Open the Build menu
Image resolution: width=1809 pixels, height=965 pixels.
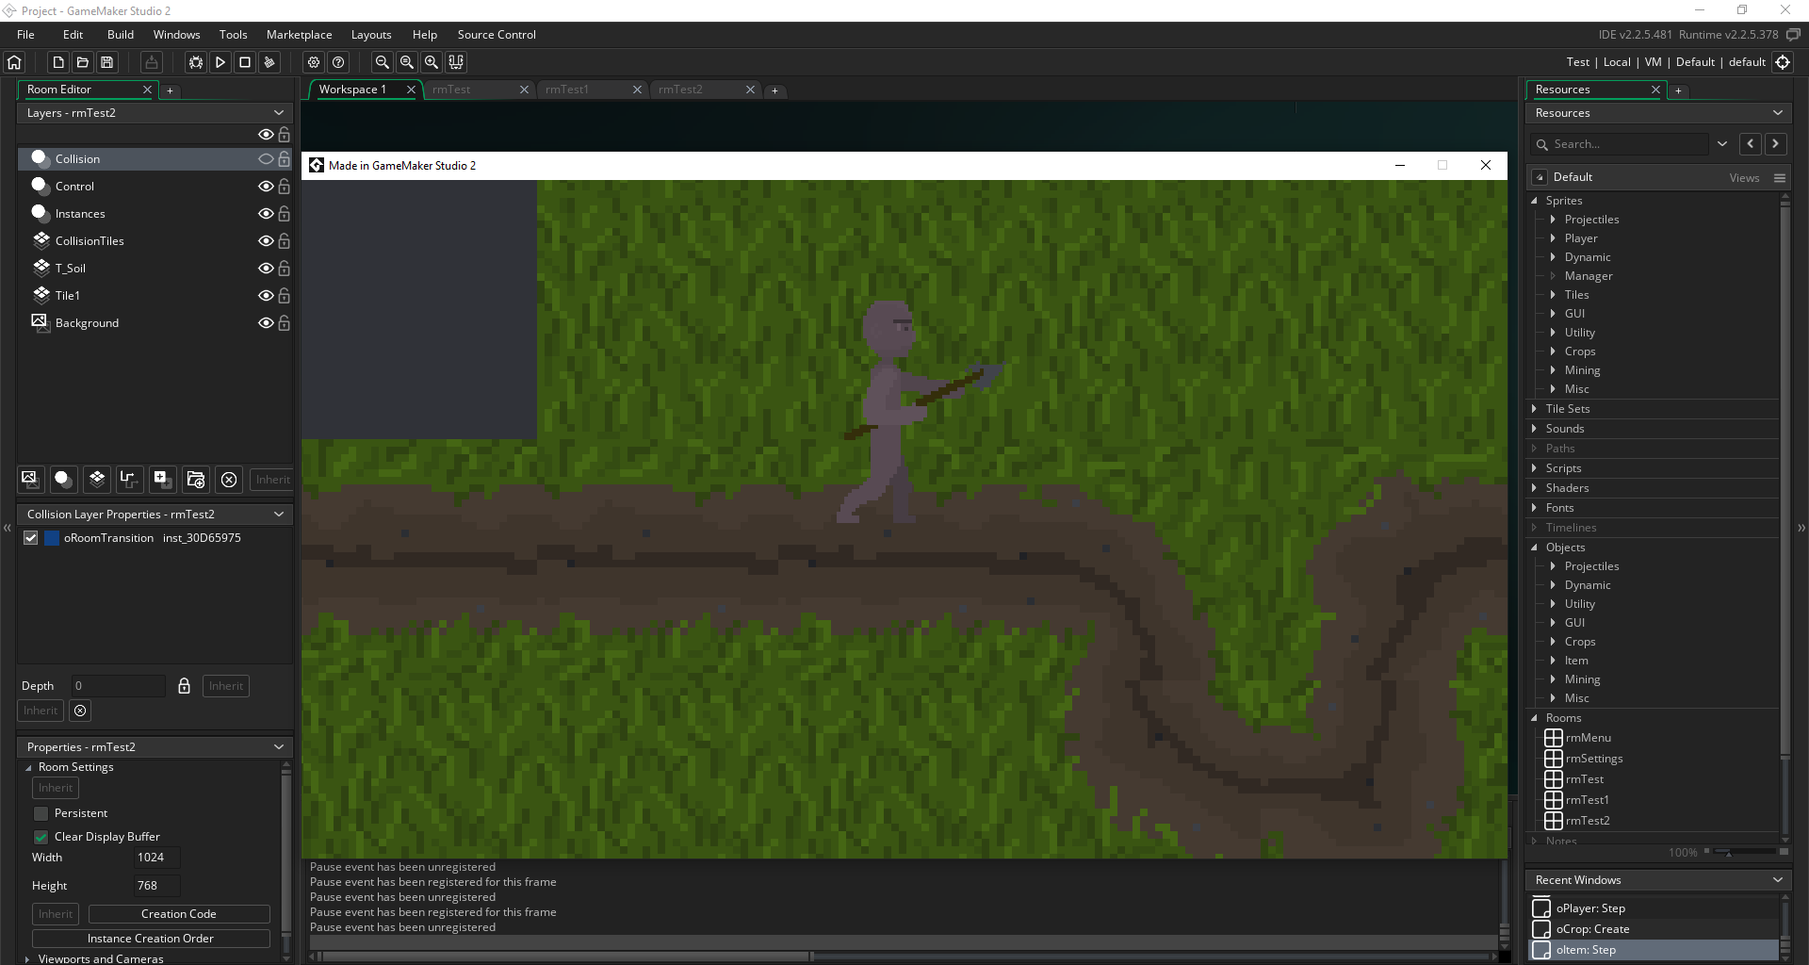tap(121, 35)
